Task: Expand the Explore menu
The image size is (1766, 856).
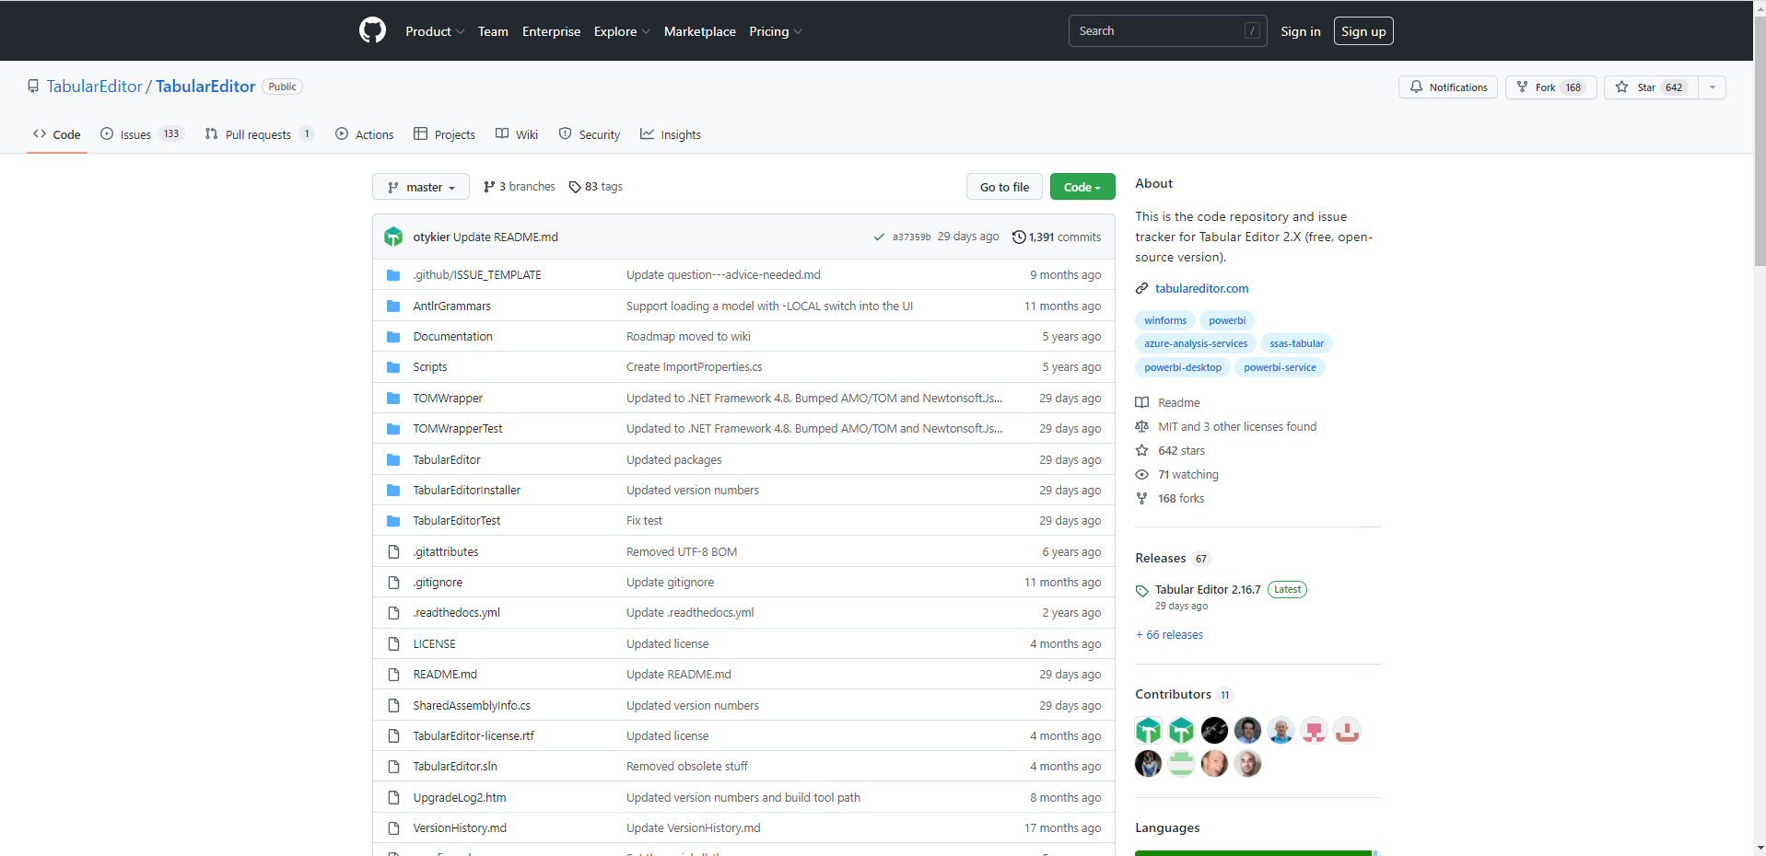Action: tap(622, 31)
